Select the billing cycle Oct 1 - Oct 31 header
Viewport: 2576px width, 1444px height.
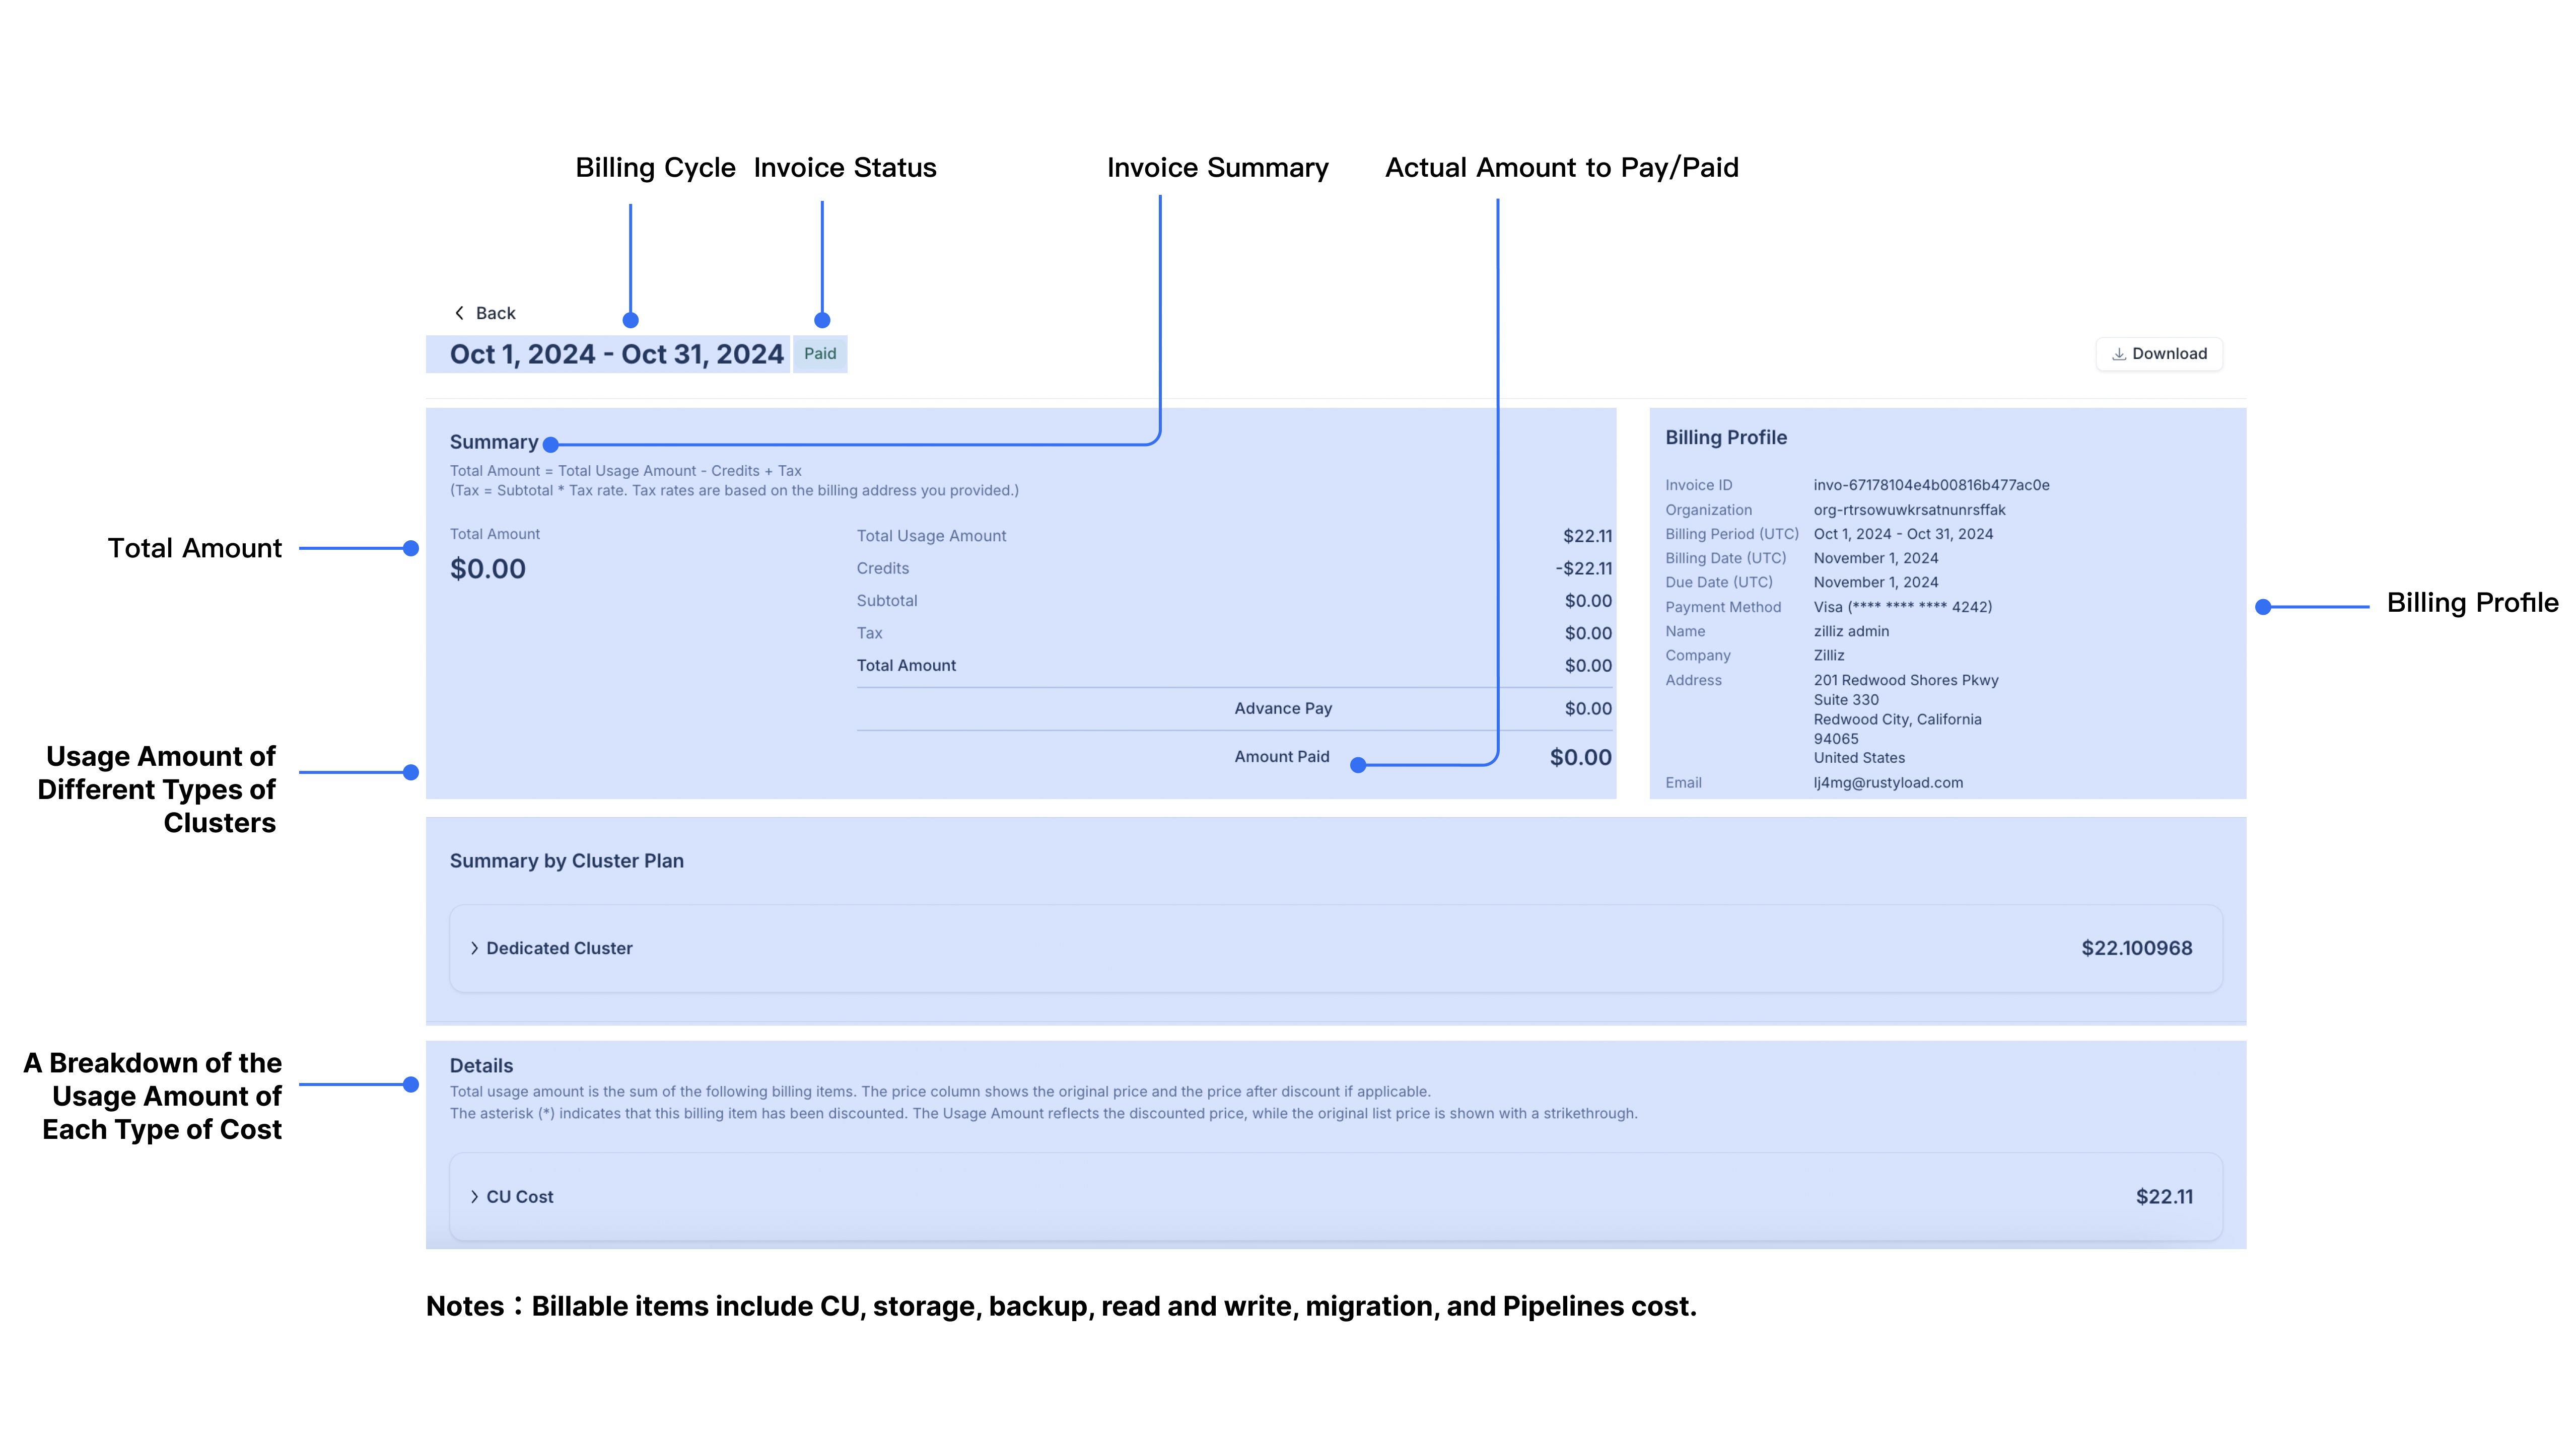[x=616, y=353]
